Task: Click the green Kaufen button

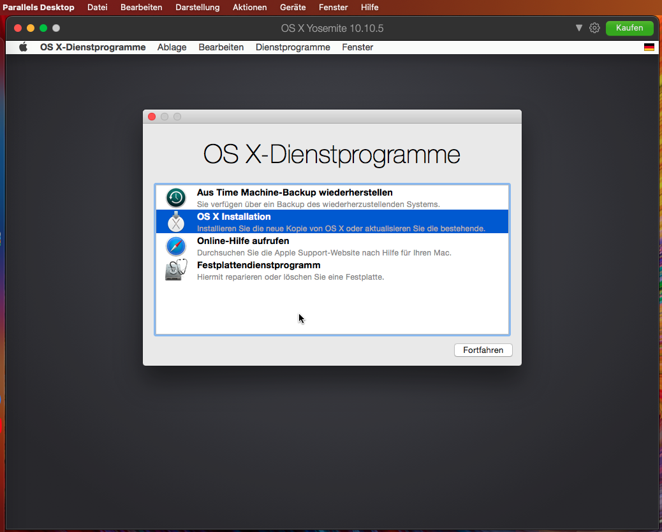Action: (629, 28)
